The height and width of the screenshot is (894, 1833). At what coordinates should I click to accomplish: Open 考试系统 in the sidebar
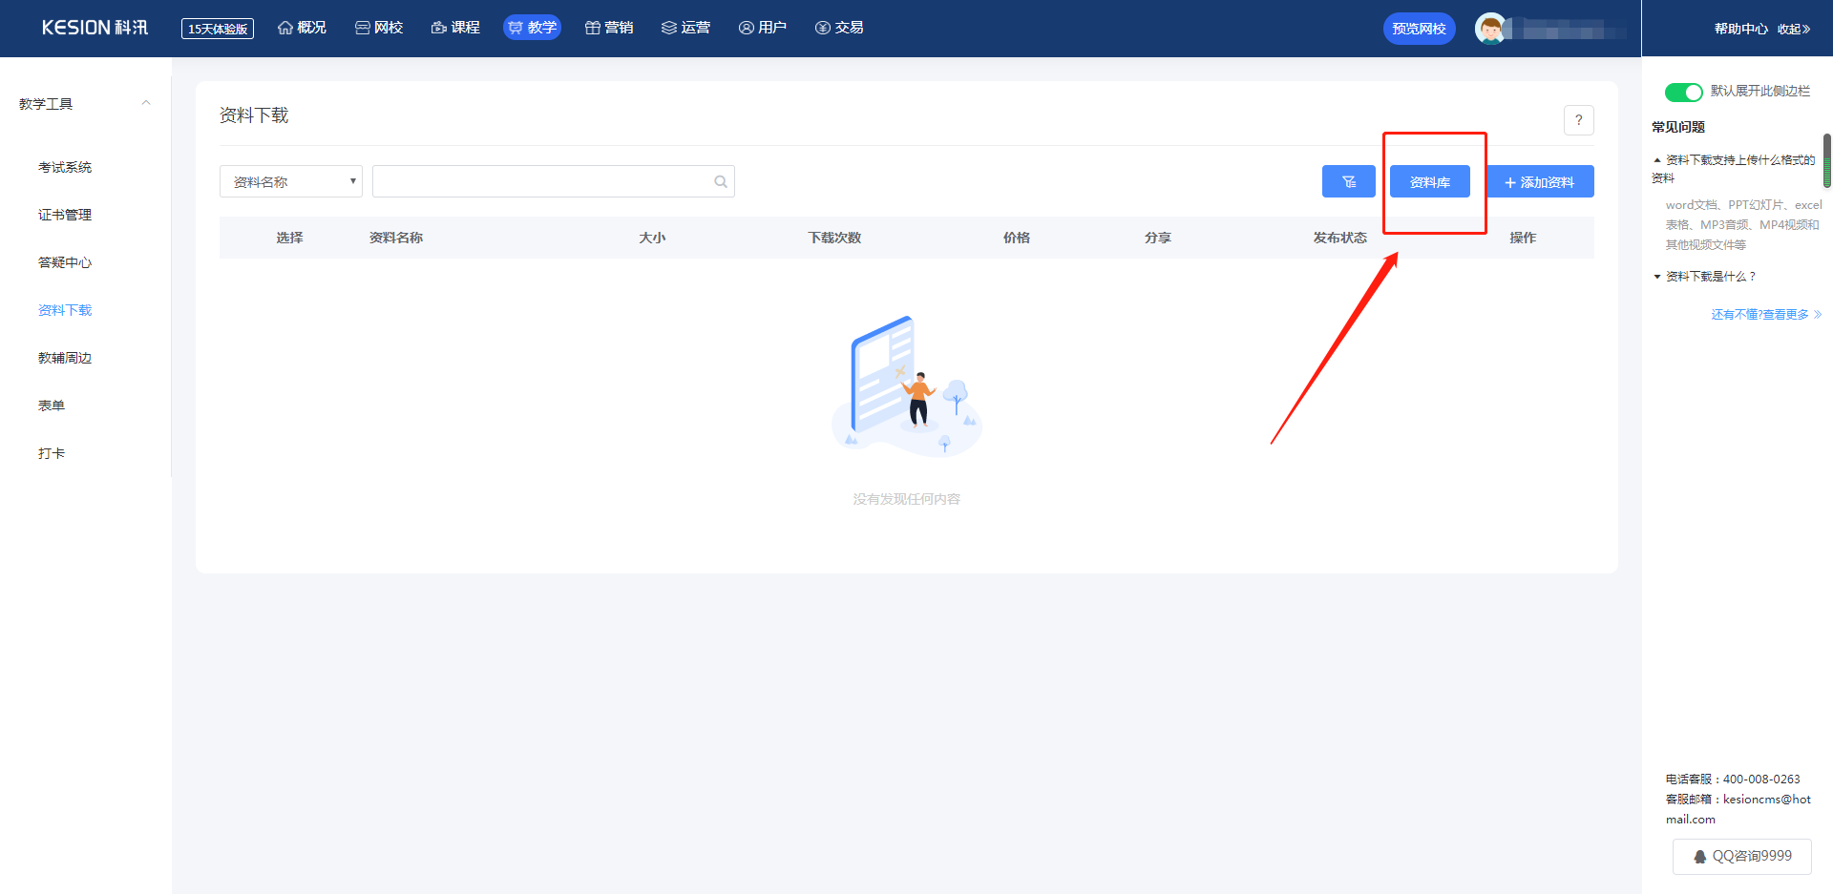pyautogui.click(x=65, y=167)
